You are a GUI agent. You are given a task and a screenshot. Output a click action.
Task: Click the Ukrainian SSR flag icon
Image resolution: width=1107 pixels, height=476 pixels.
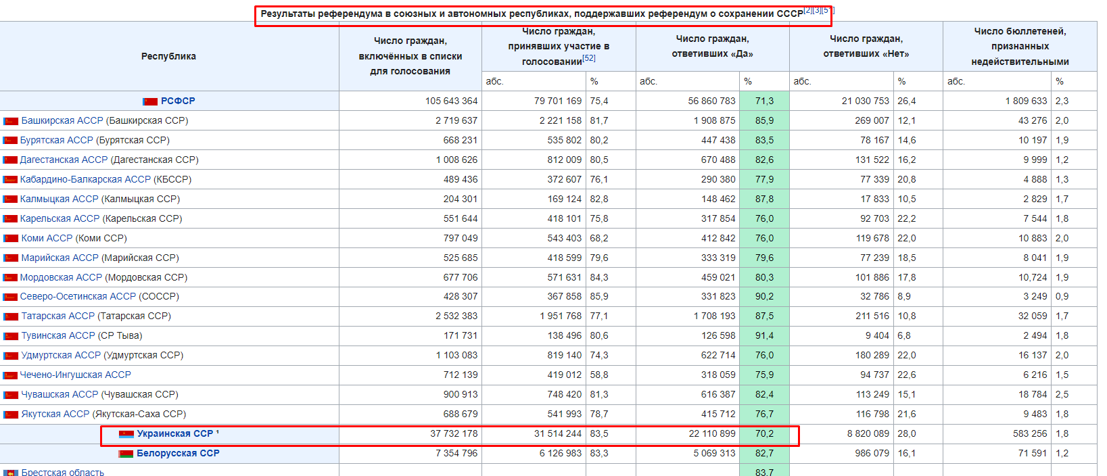126,434
